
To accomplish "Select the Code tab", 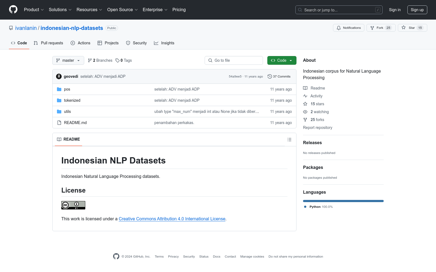I will pyautogui.click(x=19, y=43).
